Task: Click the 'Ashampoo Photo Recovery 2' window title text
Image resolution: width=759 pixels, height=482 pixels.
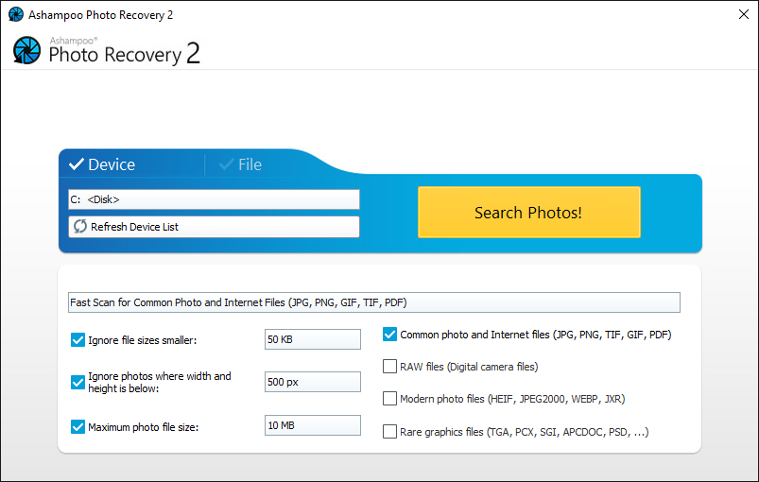Action: click(x=101, y=15)
